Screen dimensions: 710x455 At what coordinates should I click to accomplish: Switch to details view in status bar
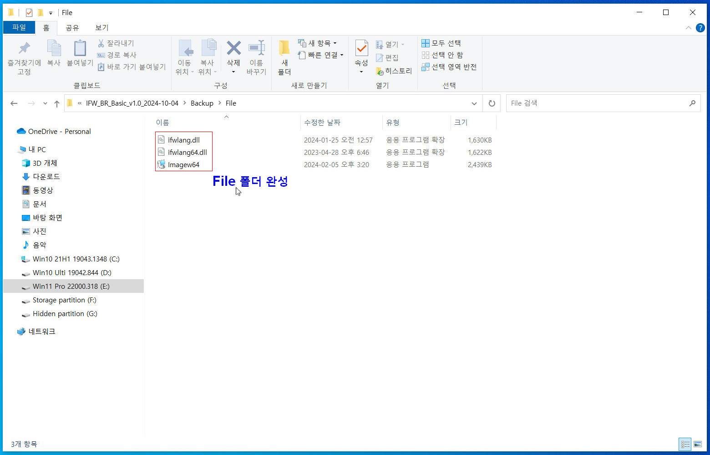[685, 444]
